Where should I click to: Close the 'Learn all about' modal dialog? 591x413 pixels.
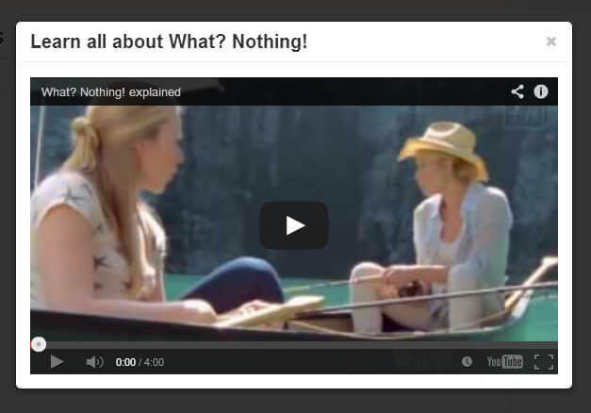coord(551,41)
